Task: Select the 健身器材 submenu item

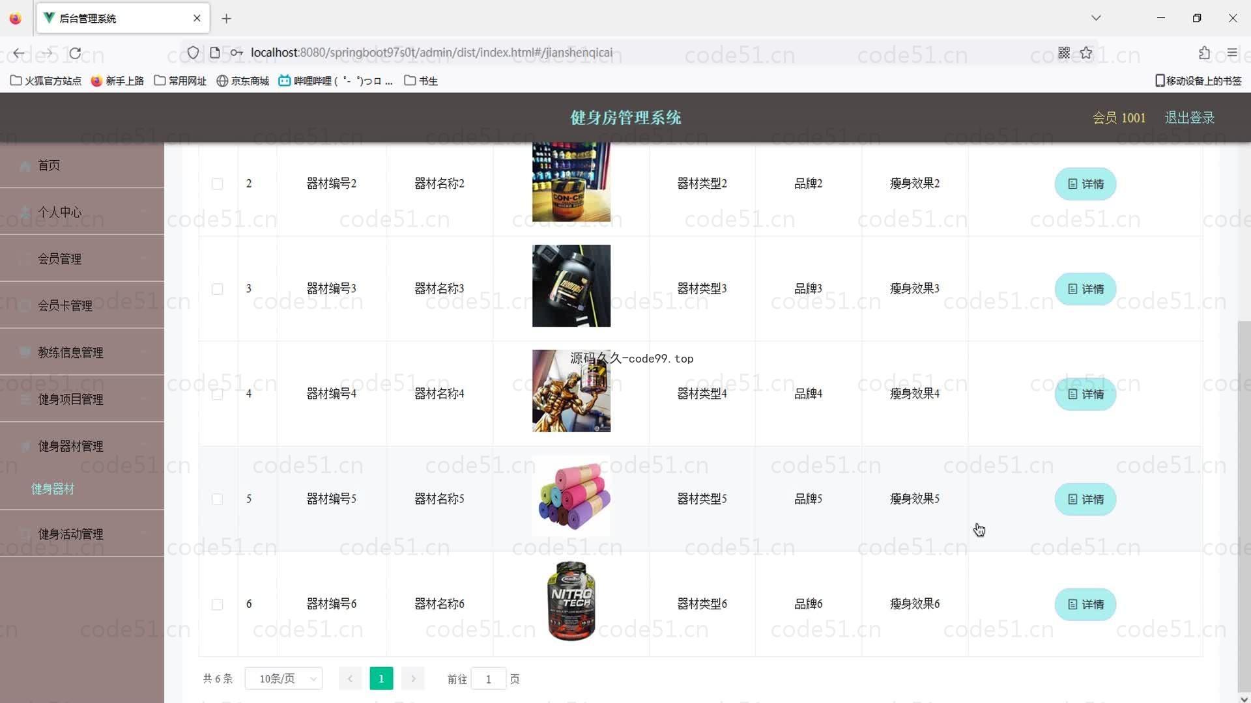Action: [53, 489]
